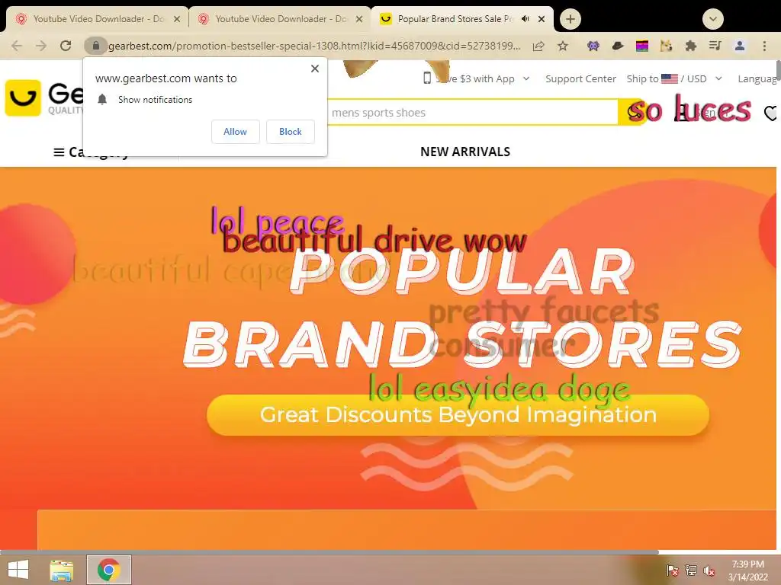Open the doge extension icon
Screen dimensions: 781x585
666,46
